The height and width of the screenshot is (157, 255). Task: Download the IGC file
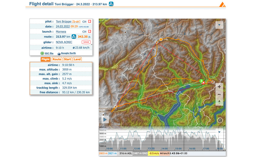(x=46, y=53)
